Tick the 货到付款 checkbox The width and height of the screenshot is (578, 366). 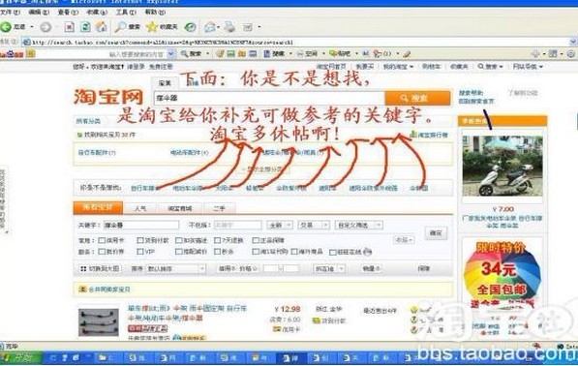click(140, 240)
